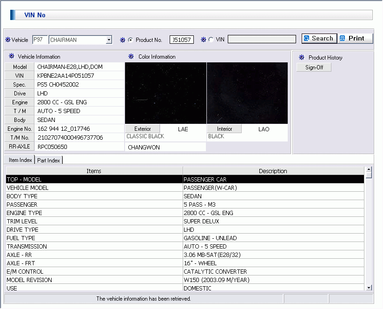The height and width of the screenshot is (309, 383).
Task: Switch to the Item Index tab
Action: coord(20,160)
